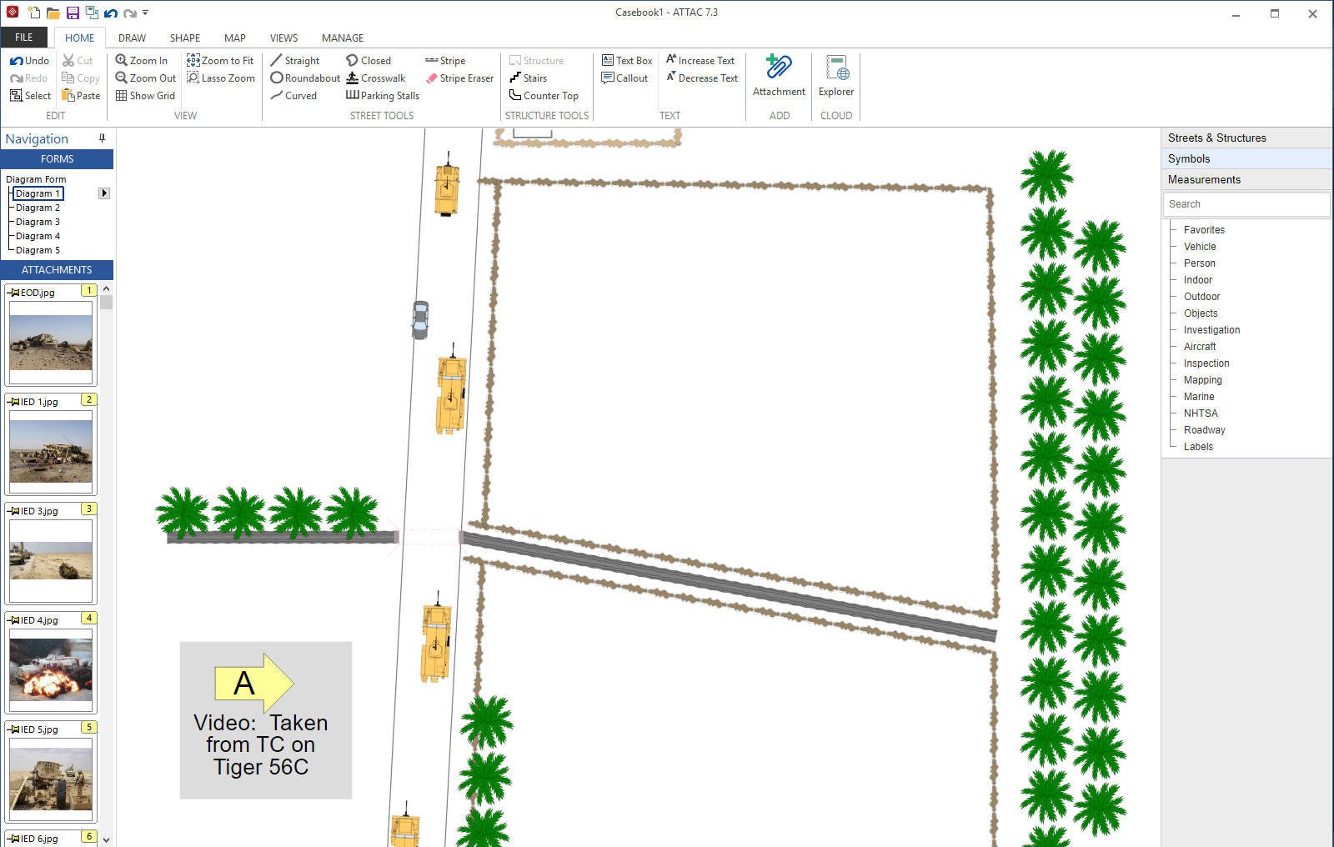This screenshot has width=1334, height=847.
Task: Switch to the VIEWS ribbon tab
Action: (283, 38)
